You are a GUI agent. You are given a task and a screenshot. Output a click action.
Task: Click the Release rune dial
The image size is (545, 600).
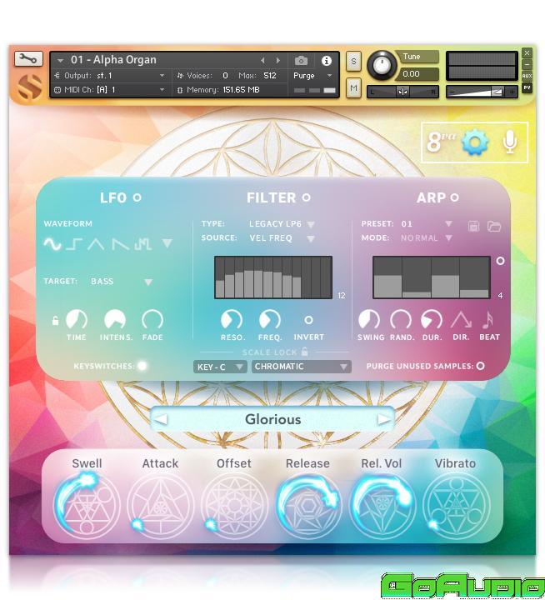pos(308,506)
